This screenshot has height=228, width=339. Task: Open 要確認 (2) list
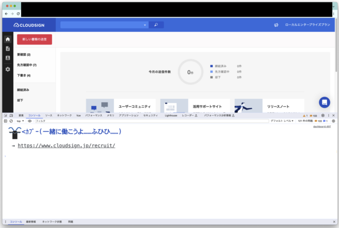pos(24,55)
